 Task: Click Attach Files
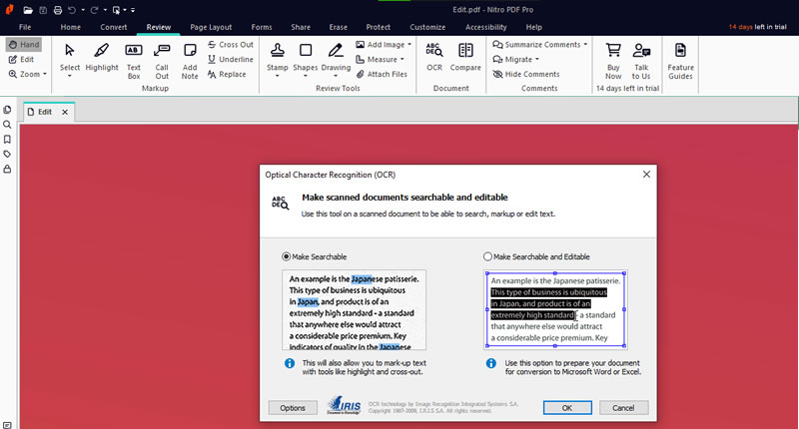(382, 74)
